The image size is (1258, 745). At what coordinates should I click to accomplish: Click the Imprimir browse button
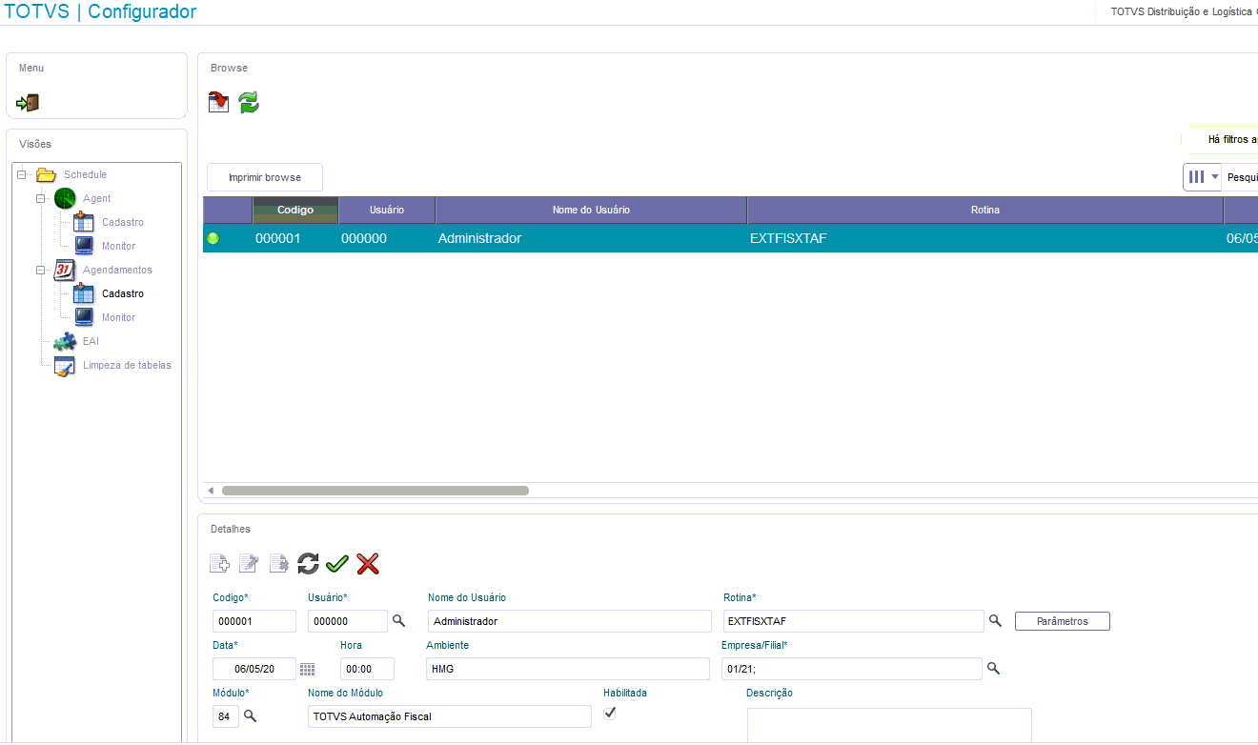(265, 177)
